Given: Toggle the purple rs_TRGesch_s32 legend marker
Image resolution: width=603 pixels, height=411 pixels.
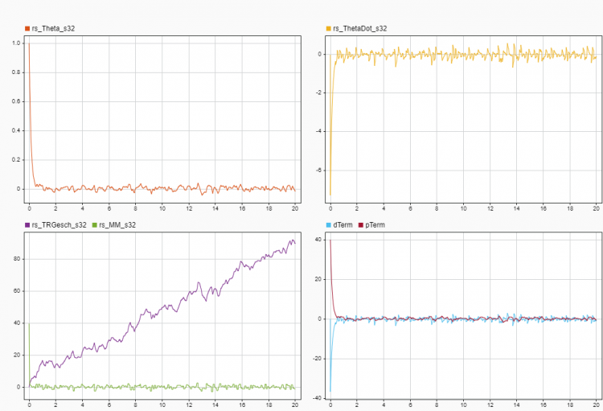Looking at the screenshot, I should [27, 225].
